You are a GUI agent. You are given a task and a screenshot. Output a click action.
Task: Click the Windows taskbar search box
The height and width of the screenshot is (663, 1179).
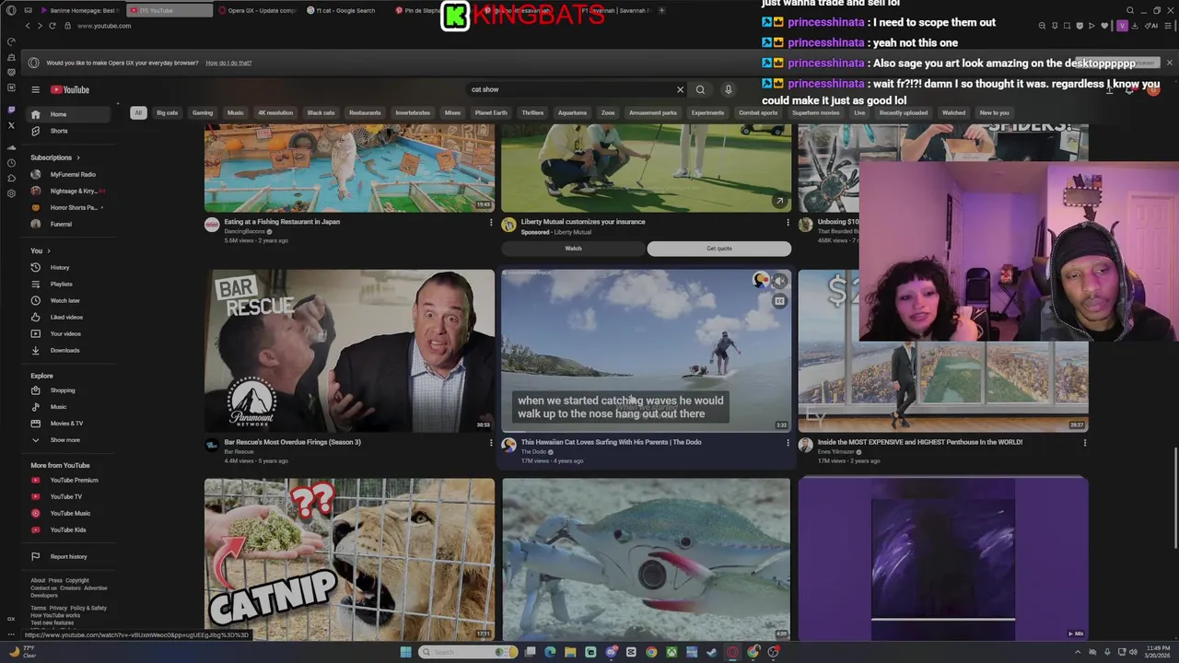click(468, 652)
